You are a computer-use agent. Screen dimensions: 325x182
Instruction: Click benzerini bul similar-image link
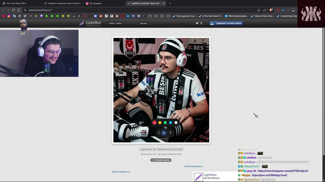coord(149,154)
